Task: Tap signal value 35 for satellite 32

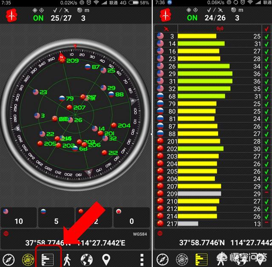Action: pos(257,89)
